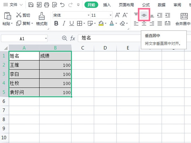Viewport: 191px width, 143px height.
Task: Click the Undo arrow icon
Action: pos(62,5)
